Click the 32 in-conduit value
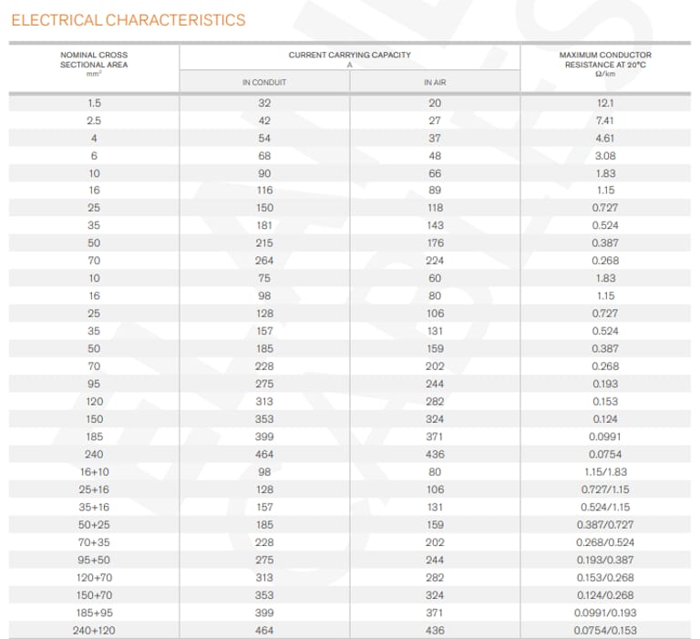Screen dimensions: 700x639 coord(264,103)
